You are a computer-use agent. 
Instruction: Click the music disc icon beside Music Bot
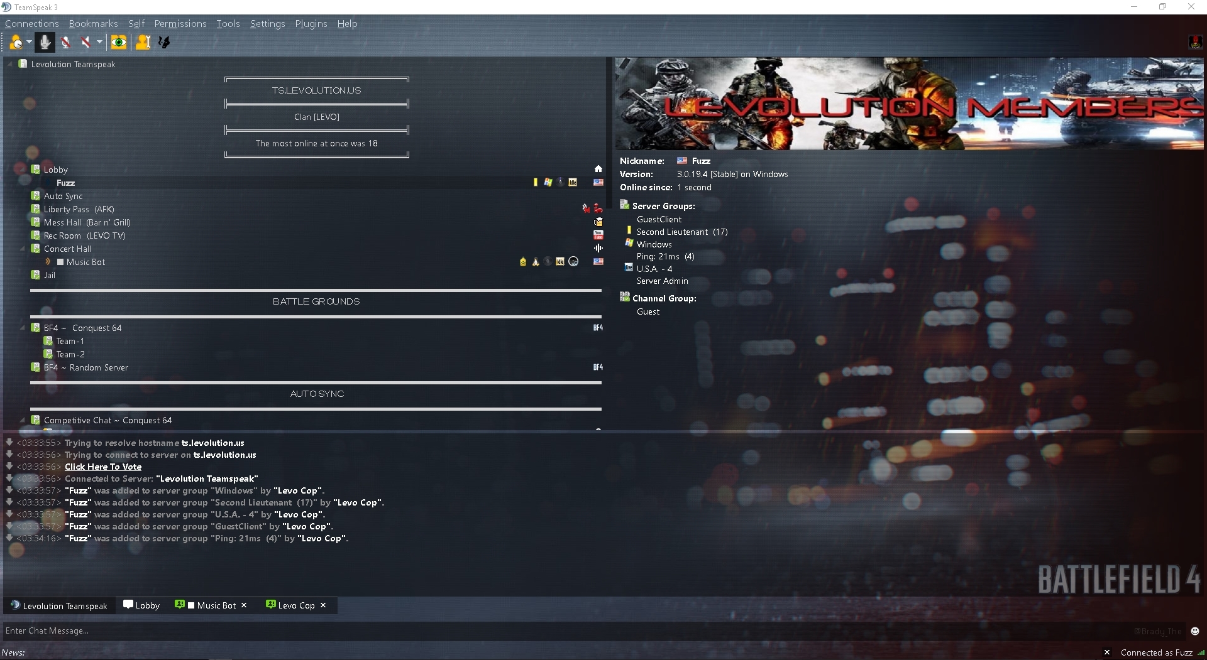pyautogui.click(x=573, y=261)
